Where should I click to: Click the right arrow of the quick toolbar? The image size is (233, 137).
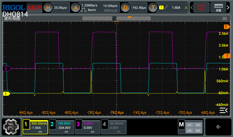228,7
